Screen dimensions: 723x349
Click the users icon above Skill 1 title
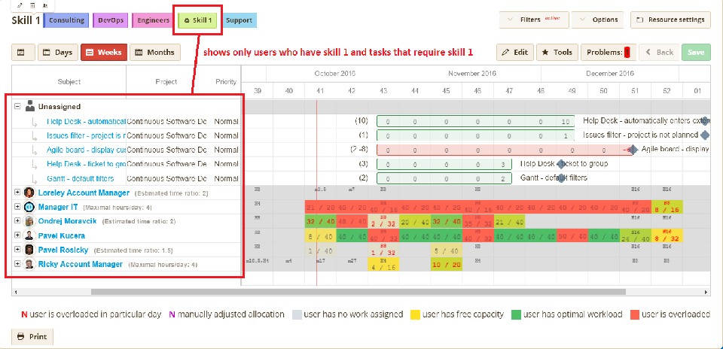click(x=45, y=5)
